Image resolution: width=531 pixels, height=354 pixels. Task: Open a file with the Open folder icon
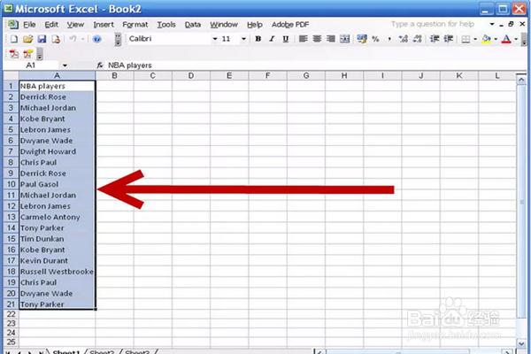point(27,39)
